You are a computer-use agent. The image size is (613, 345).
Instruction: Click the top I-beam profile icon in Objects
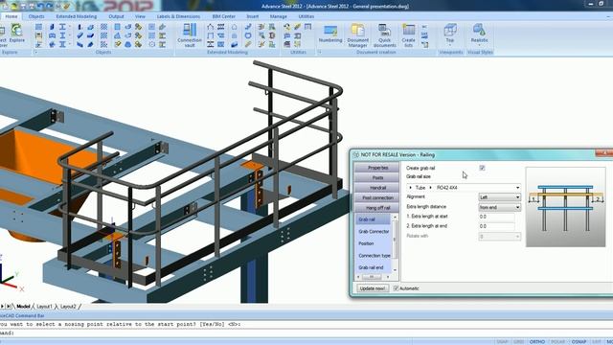click(x=62, y=27)
